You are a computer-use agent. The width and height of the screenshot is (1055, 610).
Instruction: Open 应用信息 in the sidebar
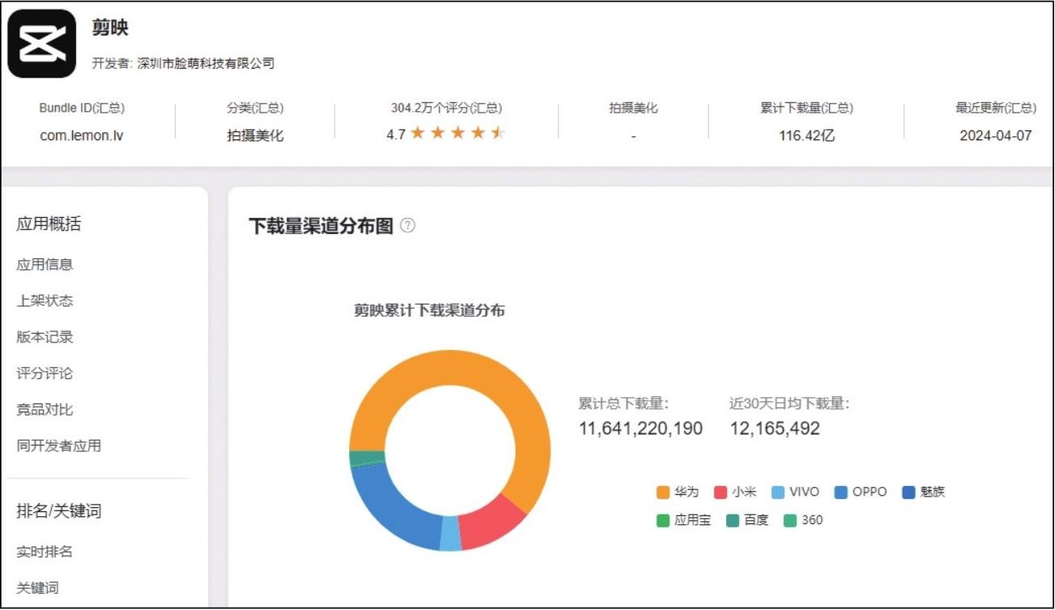pos(45,264)
